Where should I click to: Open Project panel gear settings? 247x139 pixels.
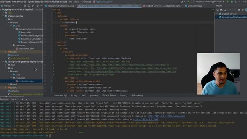click(x=37, y=6)
